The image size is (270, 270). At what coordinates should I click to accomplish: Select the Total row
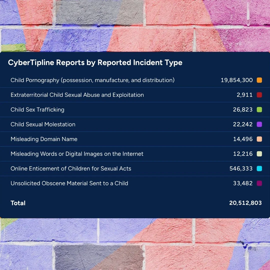18,203
